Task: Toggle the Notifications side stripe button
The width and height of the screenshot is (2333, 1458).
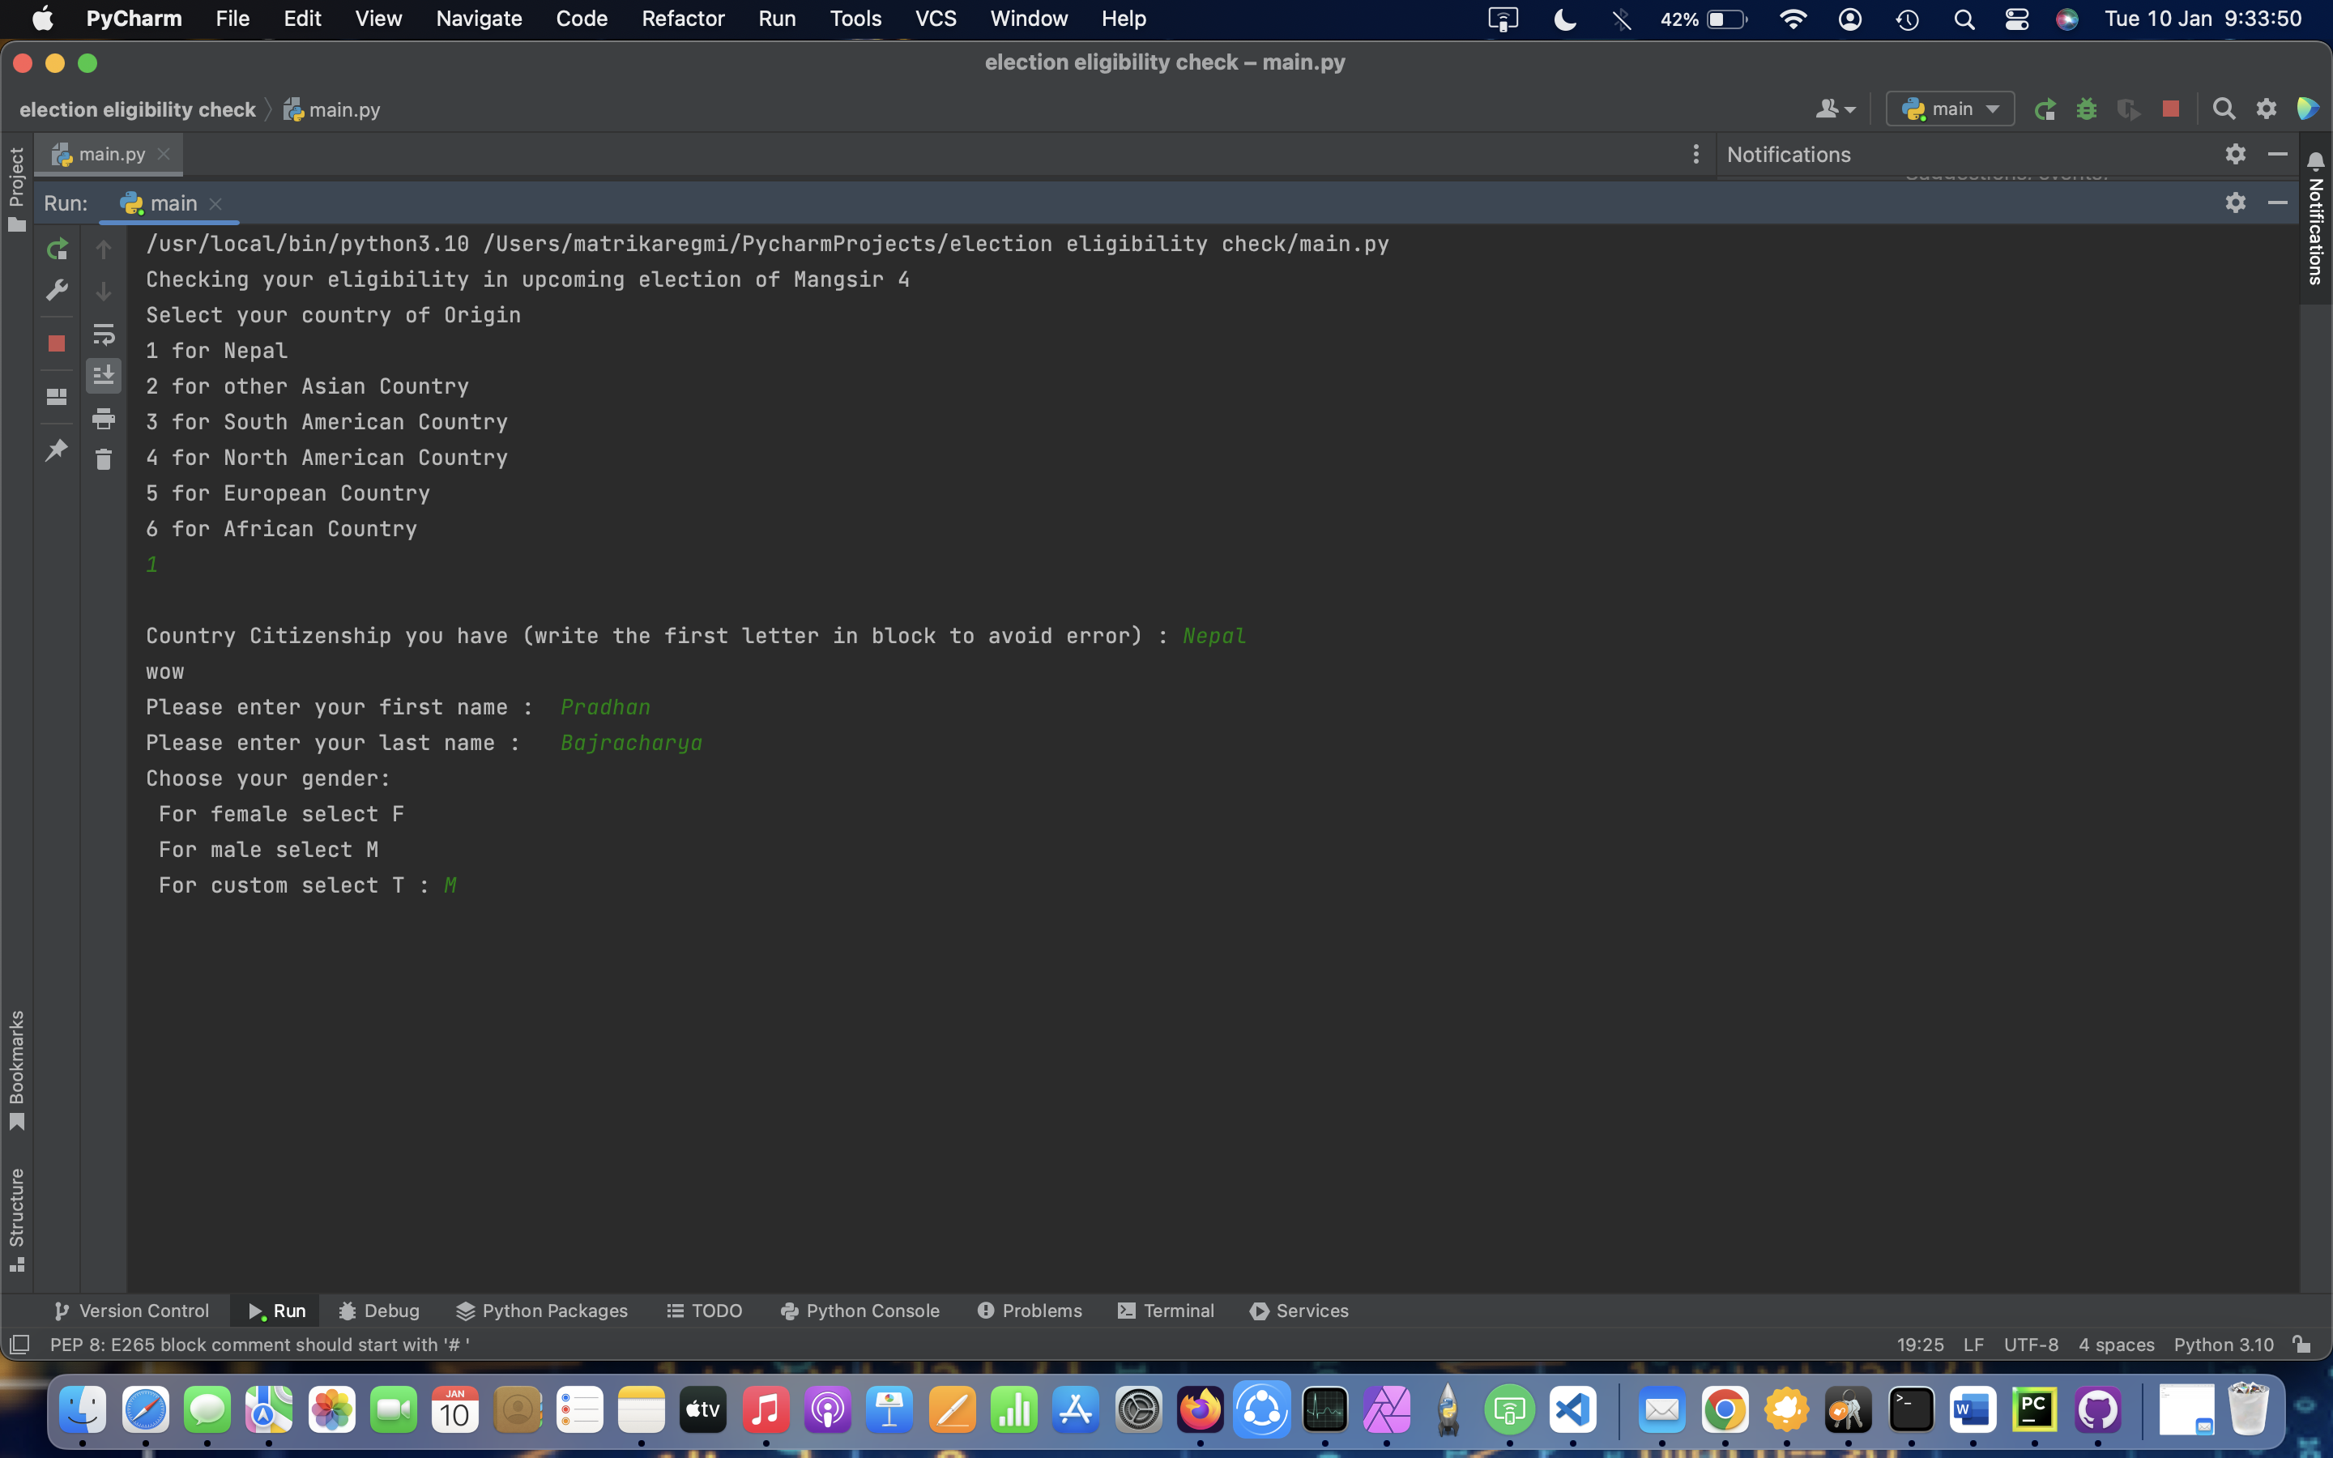Action: [2317, 220]
